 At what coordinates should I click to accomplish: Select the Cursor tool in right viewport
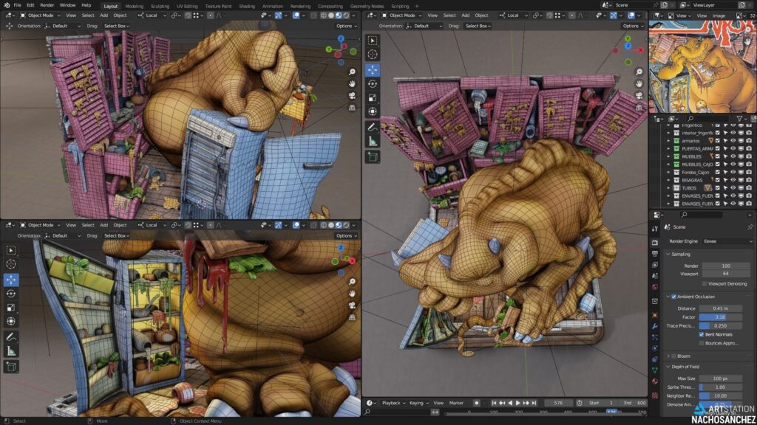pos(373,55)
